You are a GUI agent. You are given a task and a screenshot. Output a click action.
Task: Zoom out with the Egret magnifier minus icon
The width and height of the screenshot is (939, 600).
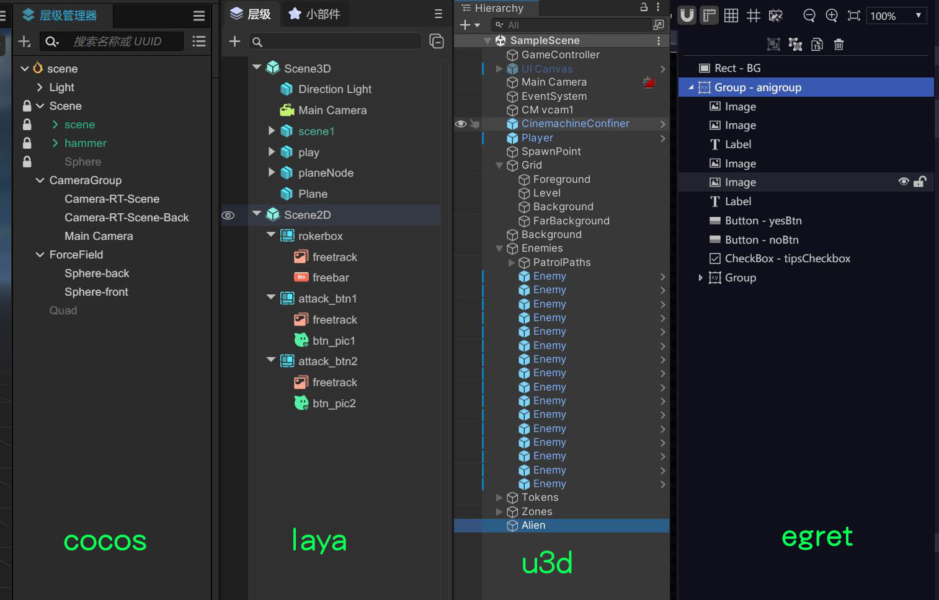coord(809,15)
